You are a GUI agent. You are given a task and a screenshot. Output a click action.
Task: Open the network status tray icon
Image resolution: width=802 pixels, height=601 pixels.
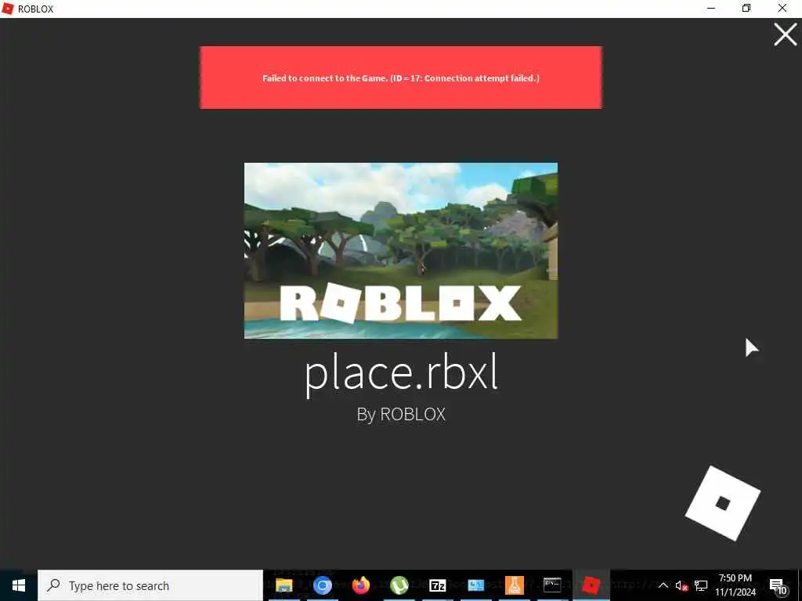coord(701,585)
